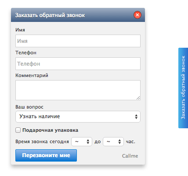
Task: Open the call end hour dropdown
Action: coord(113,141)
